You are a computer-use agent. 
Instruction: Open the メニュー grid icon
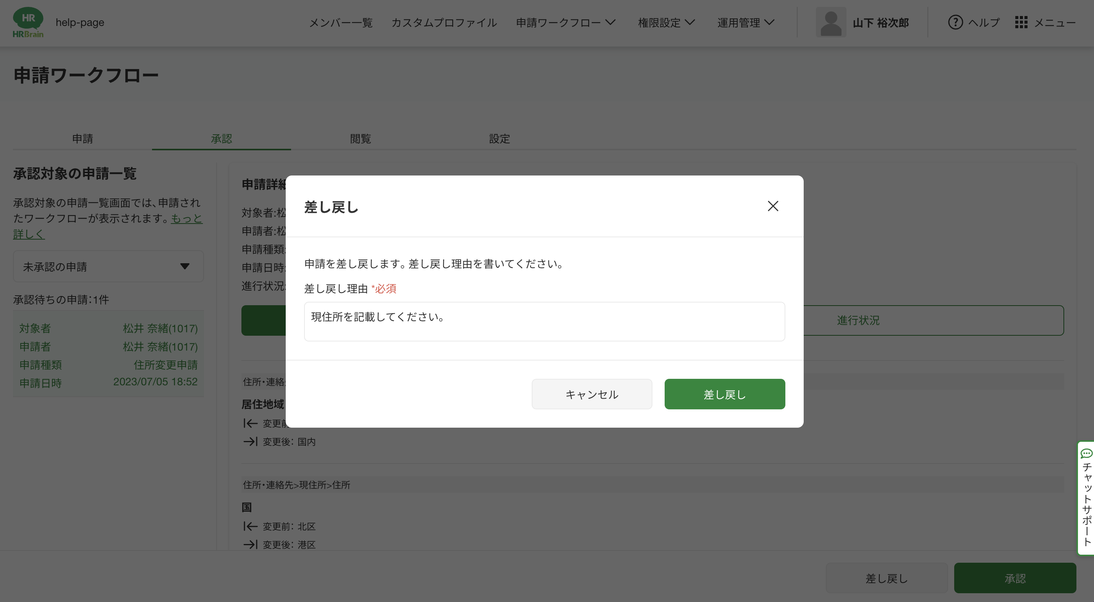pyautogui.click(x=1021, y=22)
